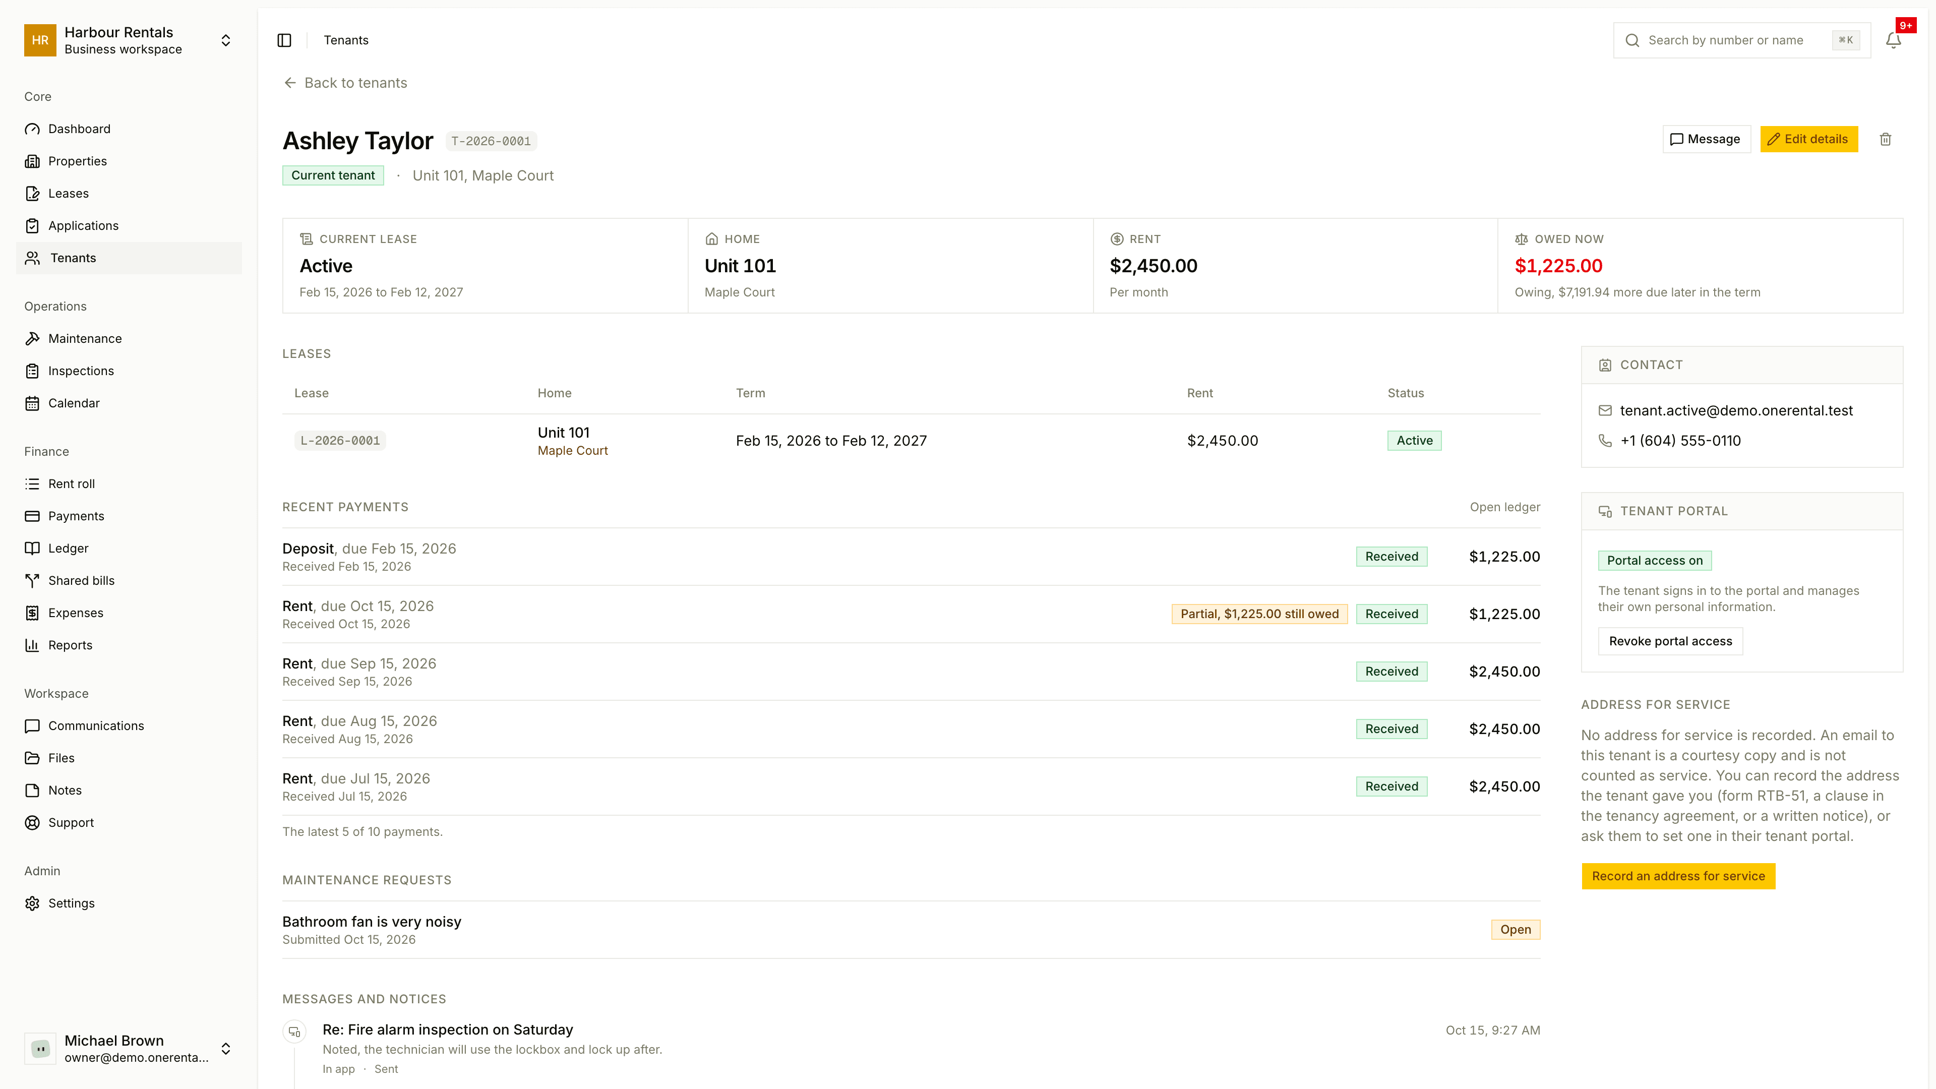Click the Leases document icon
Image resolution: width=1936 pixels, height=1089 pixels.
[x=32, y=194]
